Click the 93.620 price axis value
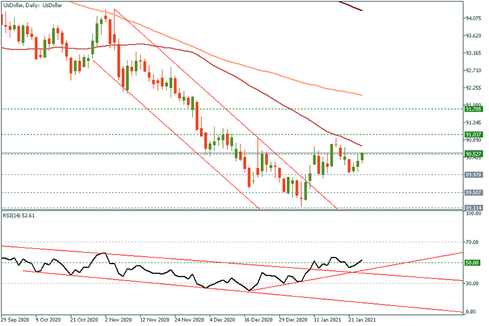Screen dimensions: 489x326 coord(473,35)
